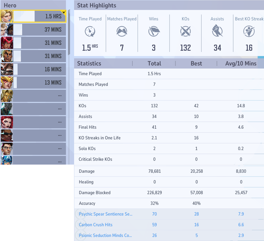Click the KOs crossed swords icon
Image resolution: width=264 pixels, height=241 pixels.
point(185,31)
